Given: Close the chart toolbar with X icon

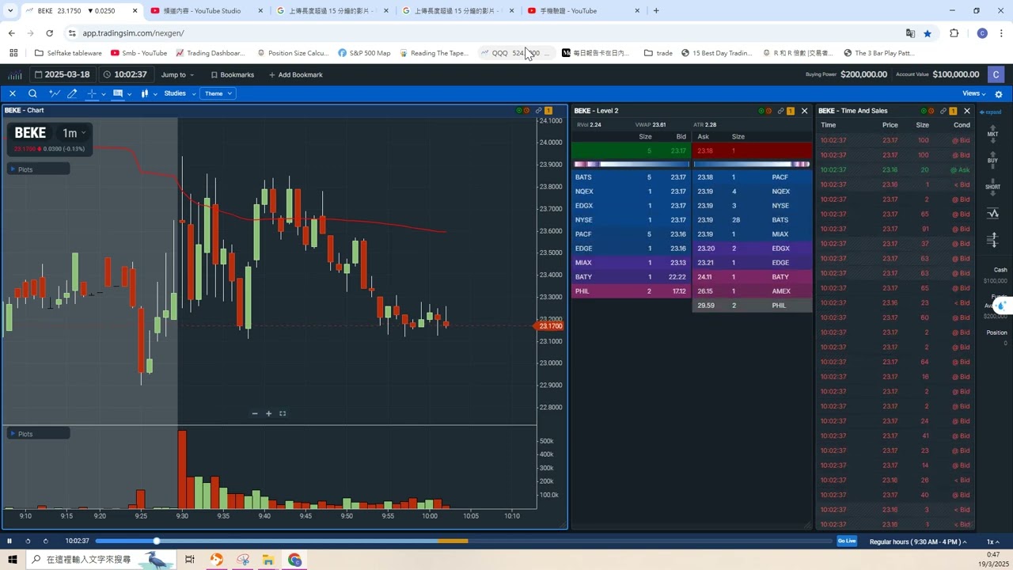Looking at the screenshot, I should (12, 93).
